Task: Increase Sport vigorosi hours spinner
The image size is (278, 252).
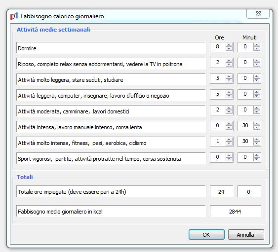Action: (229, 155)
